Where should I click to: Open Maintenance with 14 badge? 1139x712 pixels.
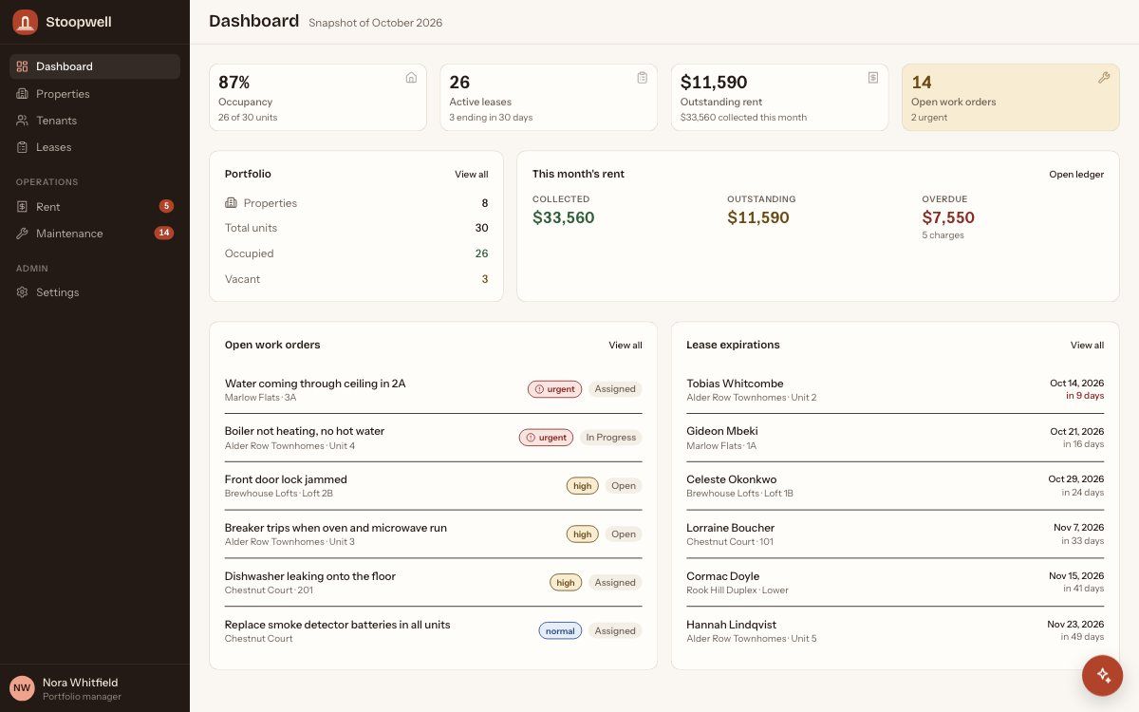coord(95,234)
